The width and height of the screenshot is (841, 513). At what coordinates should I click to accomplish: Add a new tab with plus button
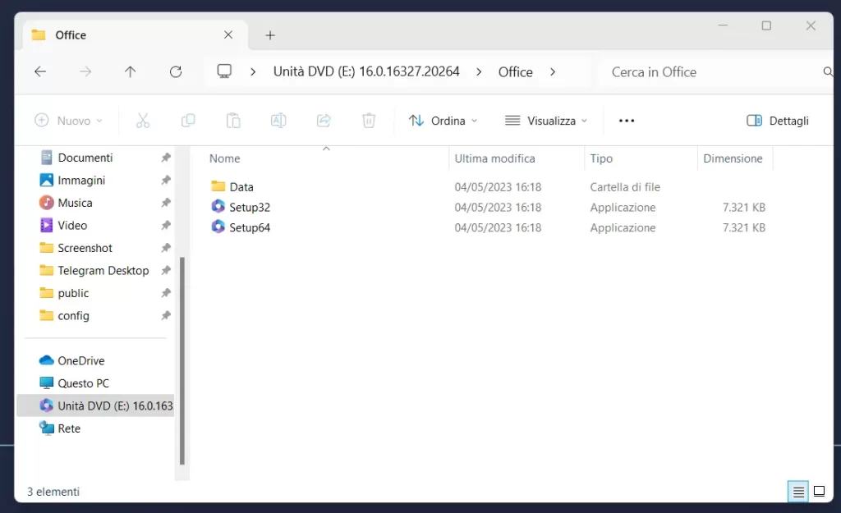(x=270, y=35)
